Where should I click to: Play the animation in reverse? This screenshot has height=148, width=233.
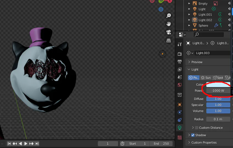coord(20,144)
